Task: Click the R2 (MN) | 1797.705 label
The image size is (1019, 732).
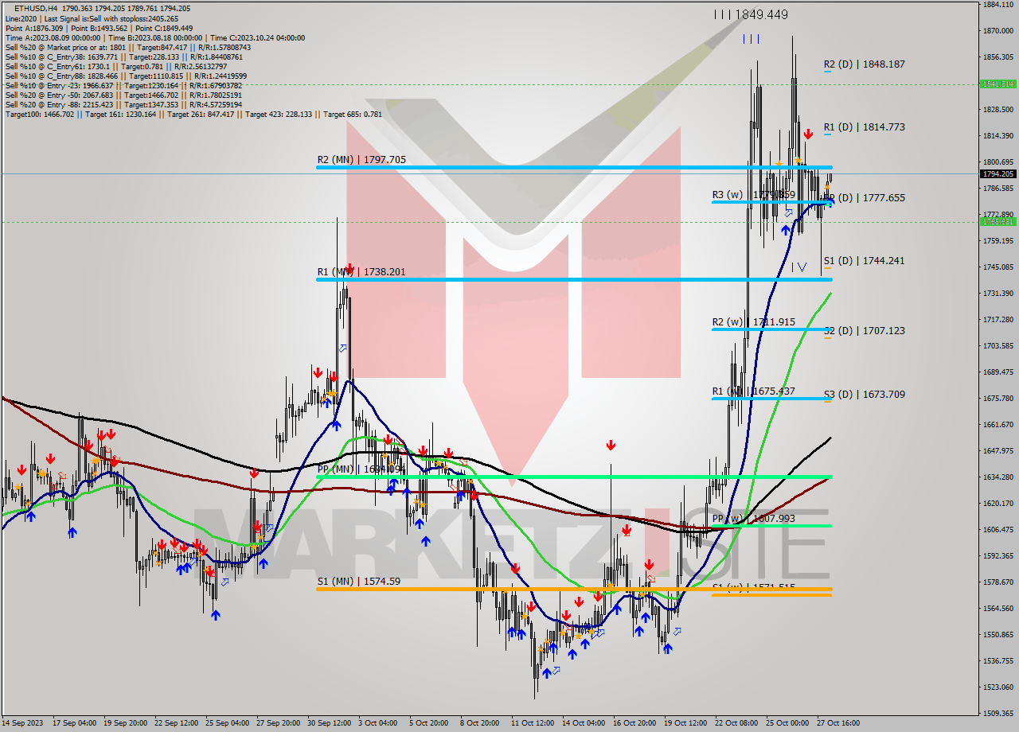Action: (361, 159)
